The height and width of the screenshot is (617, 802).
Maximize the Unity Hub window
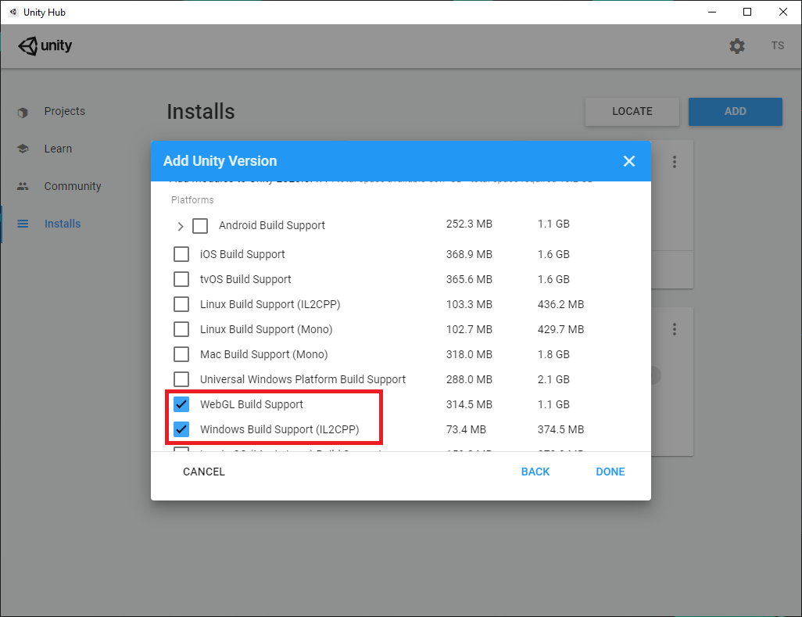(747, 12)
